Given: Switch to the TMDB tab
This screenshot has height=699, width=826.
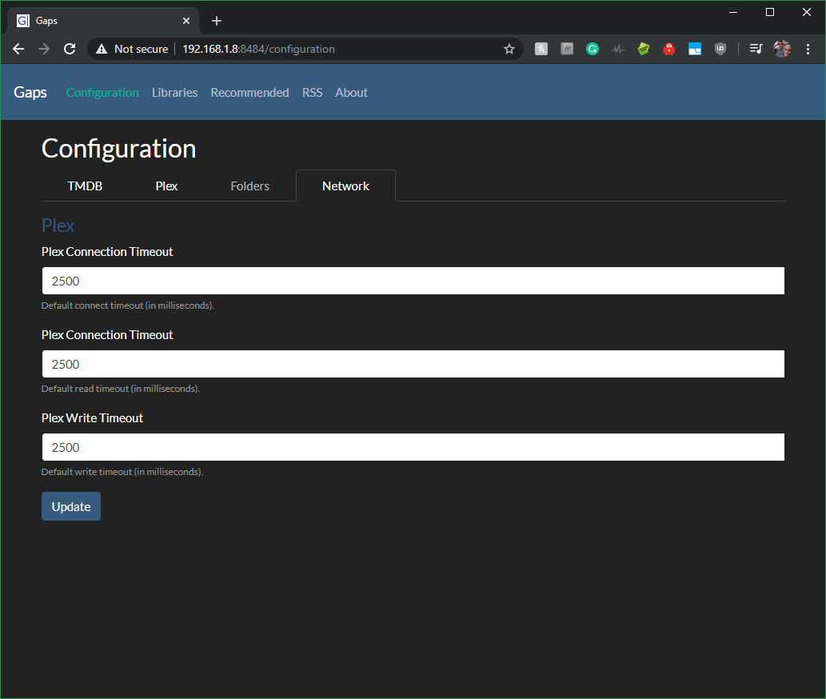Looking at the screenshot, I should tap(85, 186).
